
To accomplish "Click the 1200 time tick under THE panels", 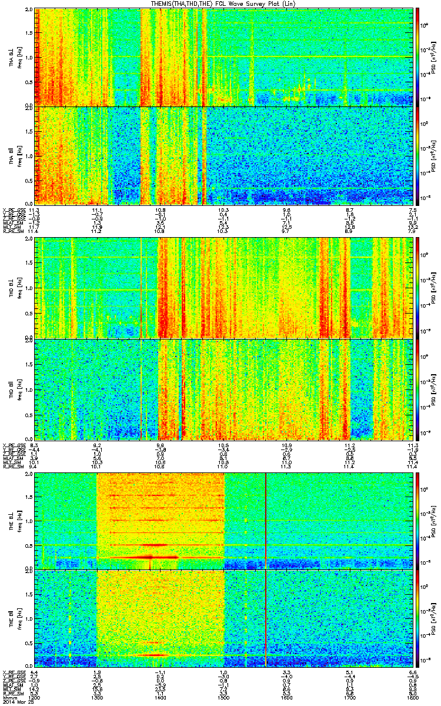I will point(35,697).
